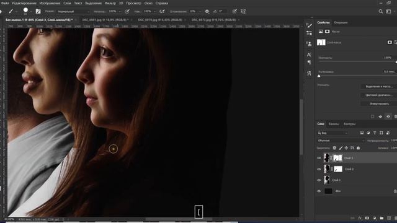Screen dimensions: 397x223
Task: Toggle the mask enable eye icon
Action: (388, 116)
